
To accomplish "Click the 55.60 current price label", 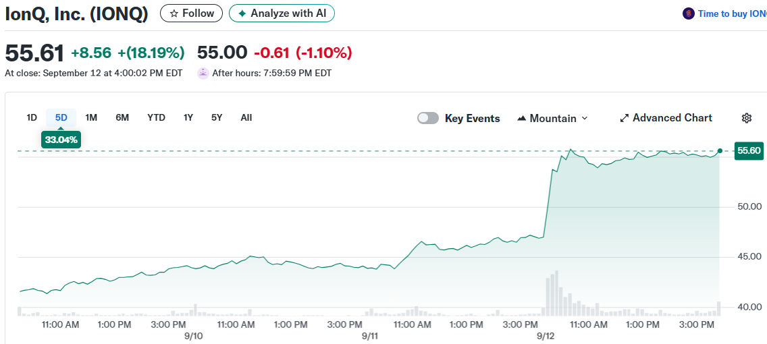I will point(749,151).
